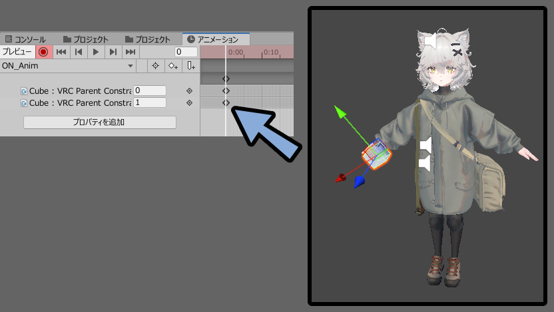Screen dimensions: 554x312
Task: Jump to next keyframe
Action: click(x=113, y=52)
